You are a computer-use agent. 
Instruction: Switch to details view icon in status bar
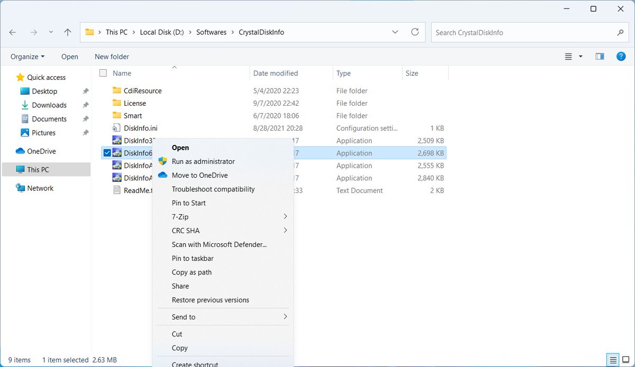tap(613, 360)
